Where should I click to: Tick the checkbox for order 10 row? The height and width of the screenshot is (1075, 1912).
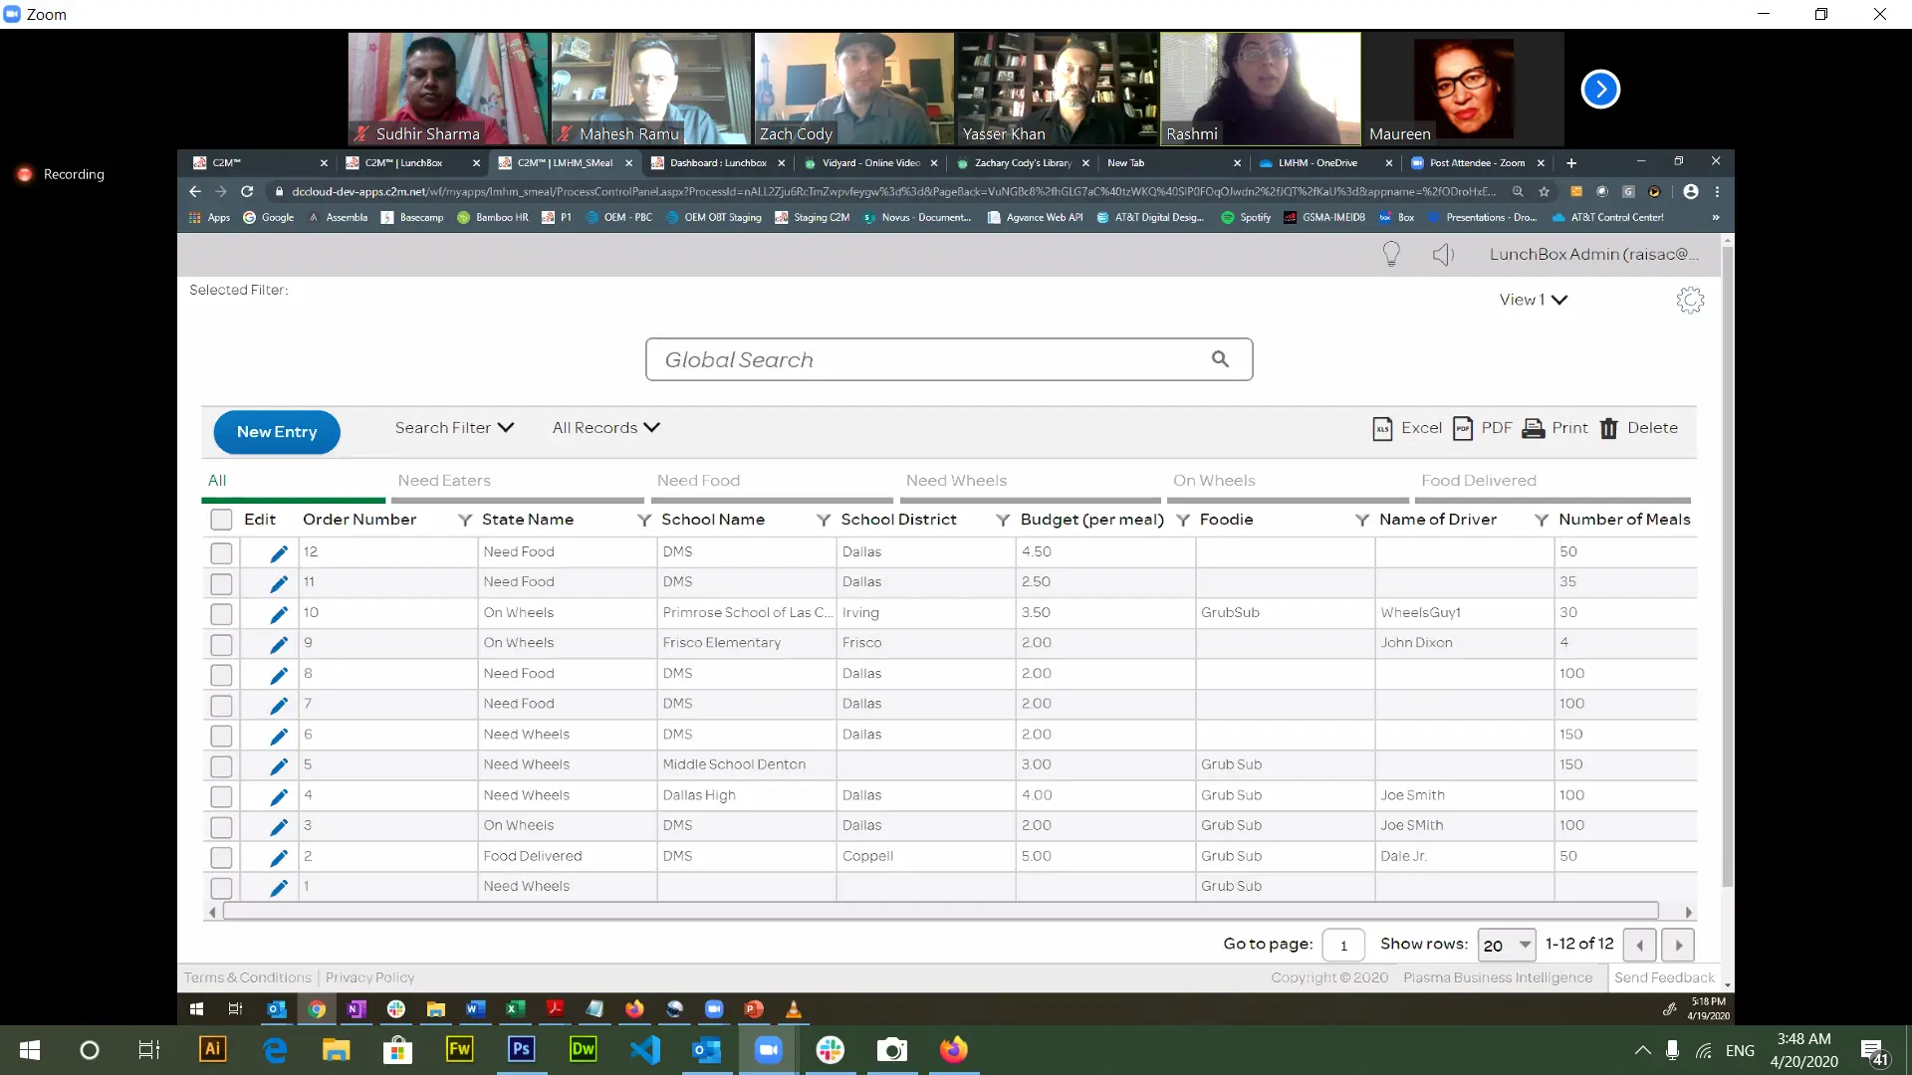coord(221,614)
